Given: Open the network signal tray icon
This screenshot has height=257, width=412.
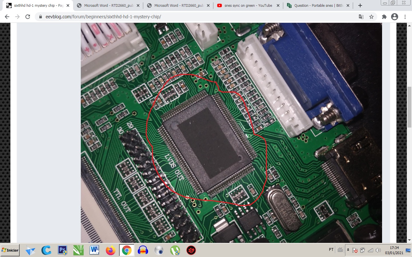Looking at the screenshot, I should [370, 250].
